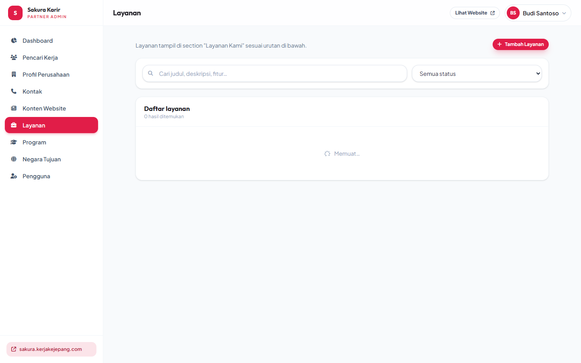The image size is (581, 363).
Task: Click the Layanan tampil di section description
Action: (221, 46)
